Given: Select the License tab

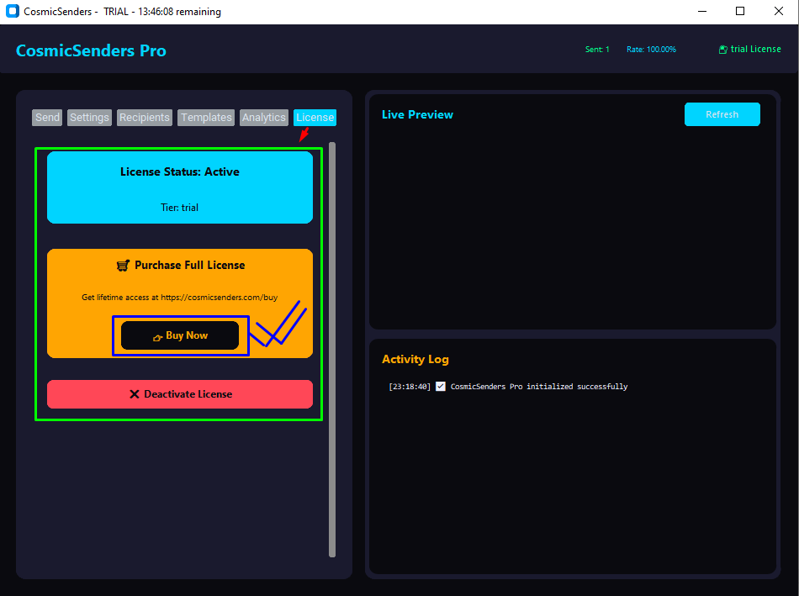Looking at the screenshot, I should pyautogui.click(x=315, y=118).
